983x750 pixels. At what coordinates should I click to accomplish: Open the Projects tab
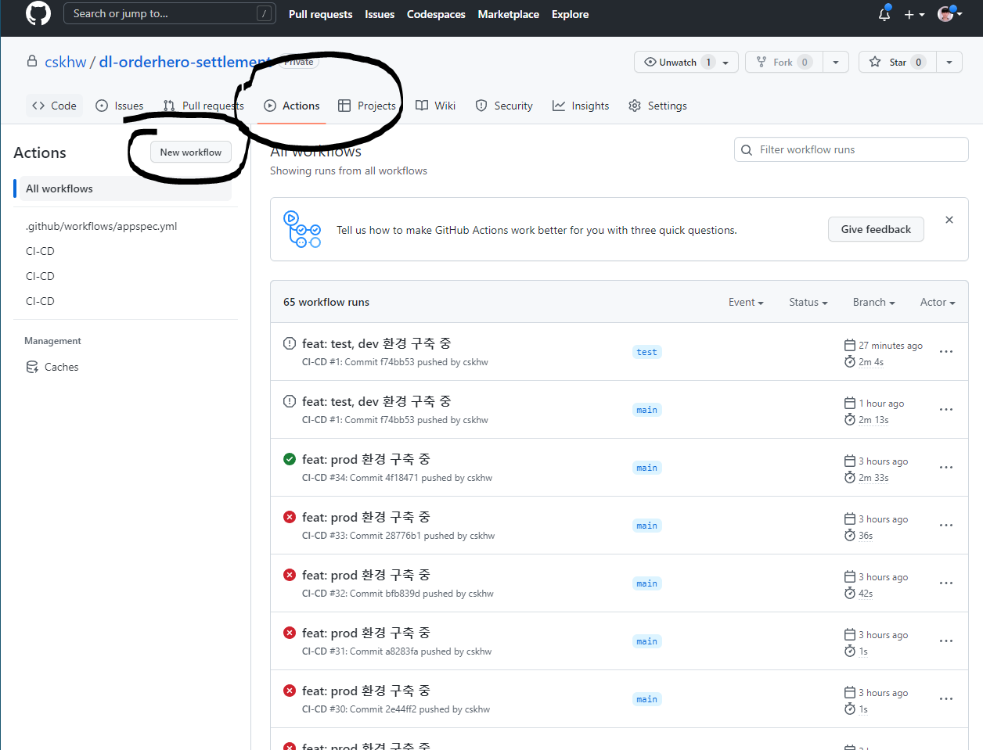pyautogui.click(x=366, y=106)
